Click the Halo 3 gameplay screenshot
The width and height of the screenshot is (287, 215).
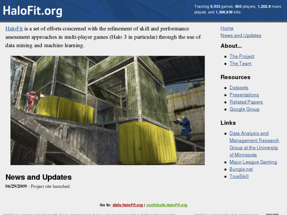tap(108, 110)
